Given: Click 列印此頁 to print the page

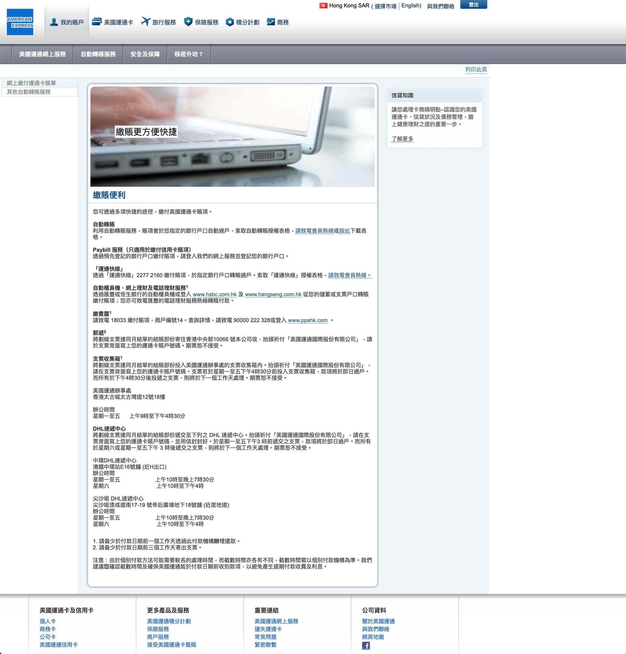Looking at the screenshot, I should [x=476, y=69].
